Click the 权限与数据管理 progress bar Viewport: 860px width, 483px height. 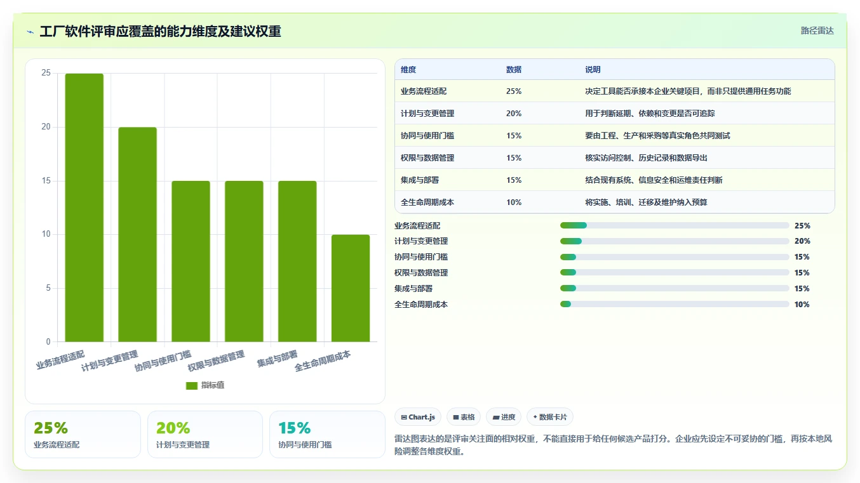tap(675, 273)
